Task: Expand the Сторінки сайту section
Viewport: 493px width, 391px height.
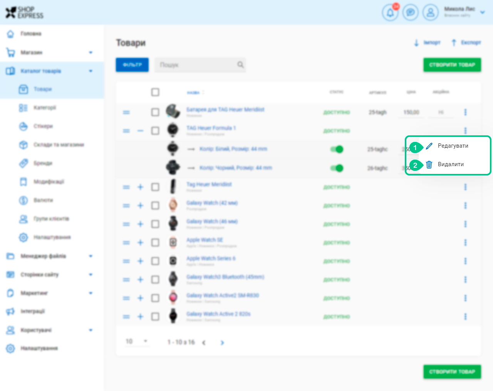Action: point(91,275)
